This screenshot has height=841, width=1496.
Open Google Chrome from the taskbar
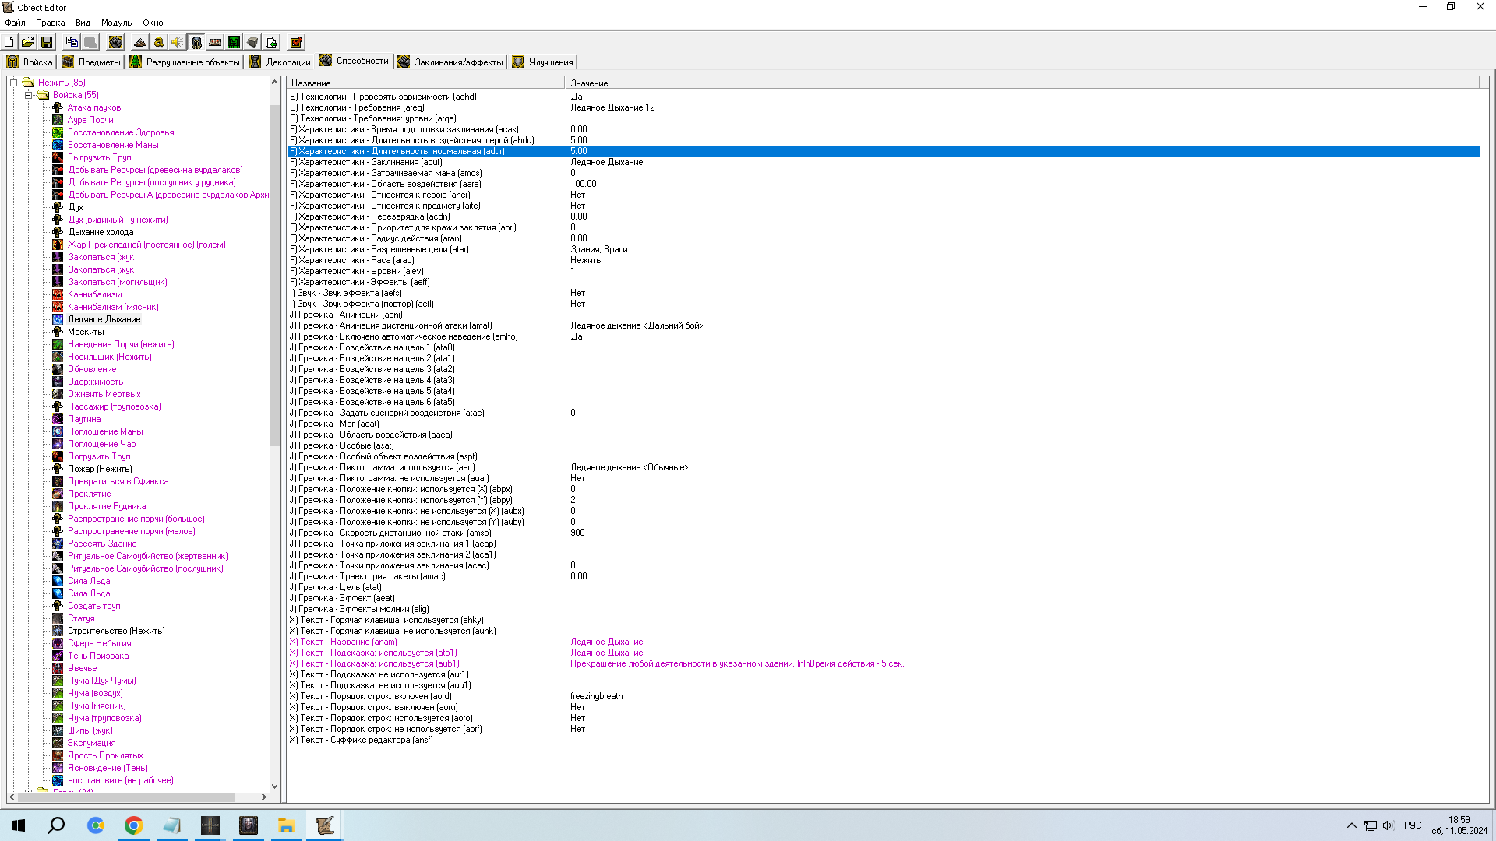tap(134, 825)
